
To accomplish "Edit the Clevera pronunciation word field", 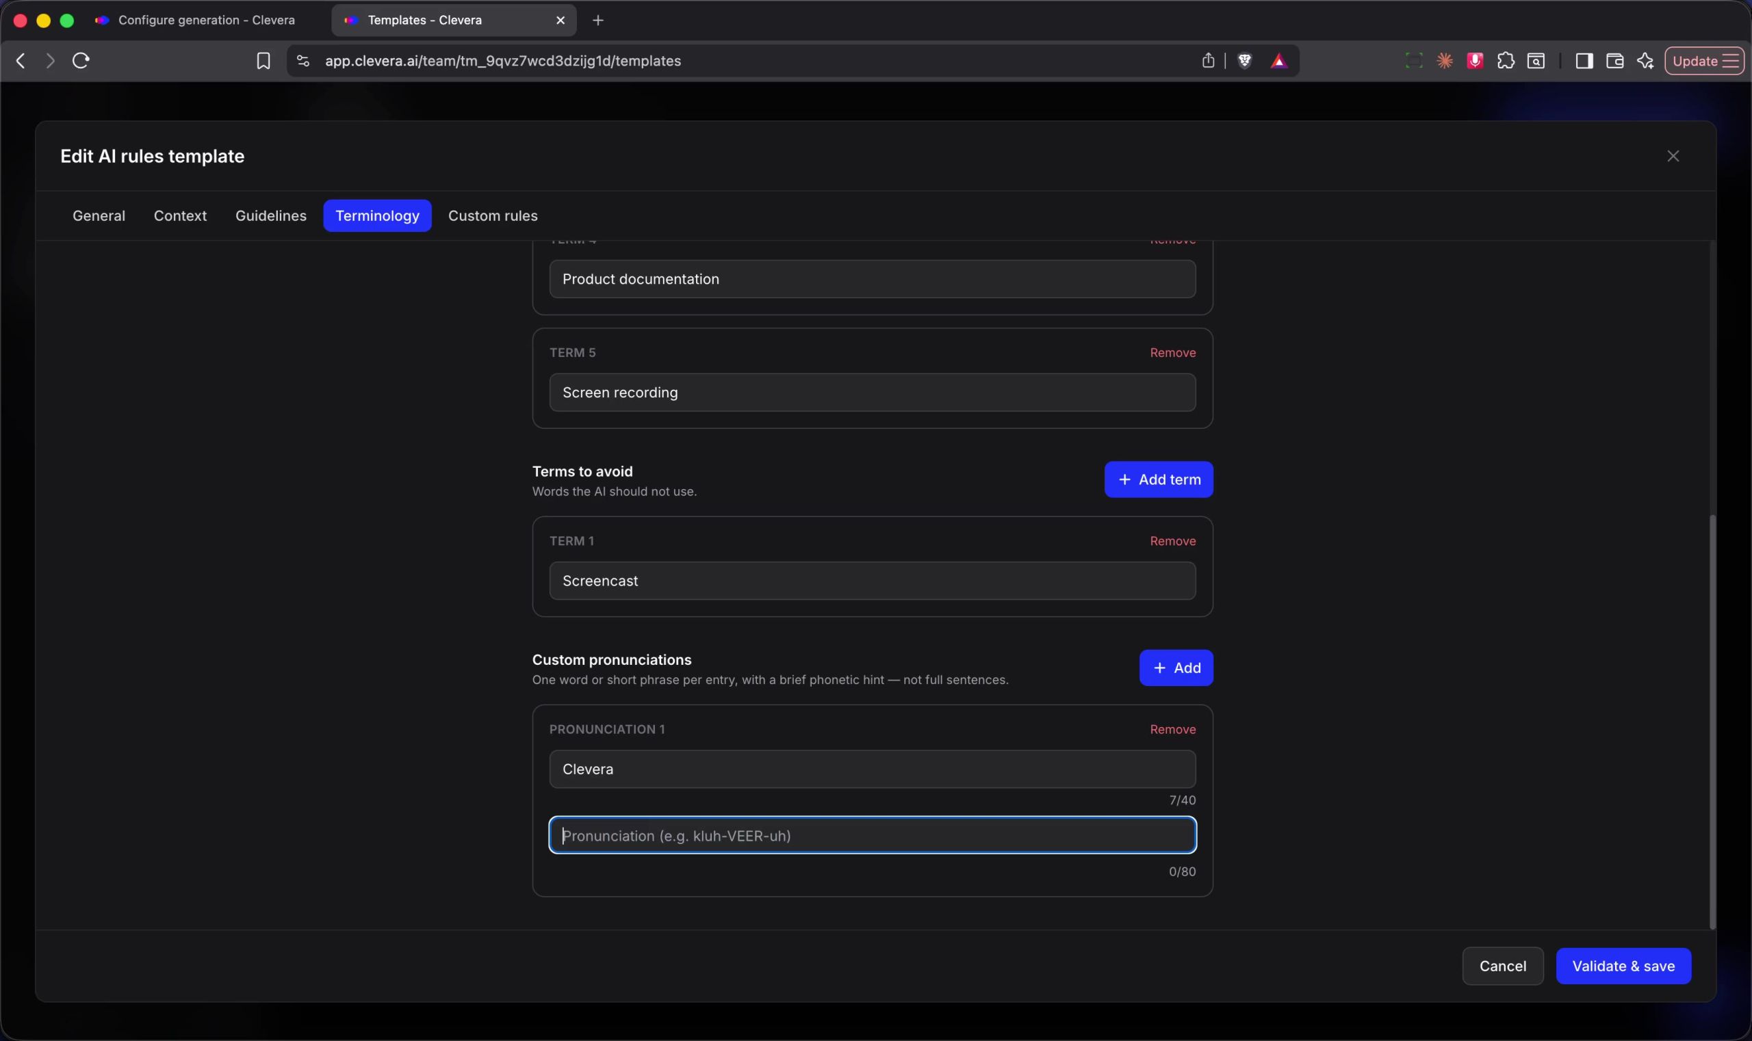I will tap(873, 769).
